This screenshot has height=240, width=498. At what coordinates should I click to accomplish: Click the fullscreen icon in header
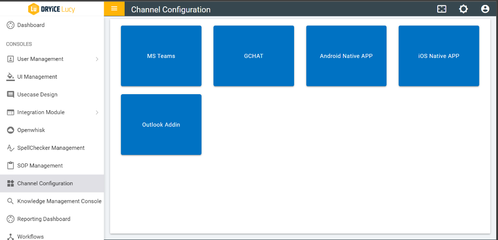click(441, 9)
